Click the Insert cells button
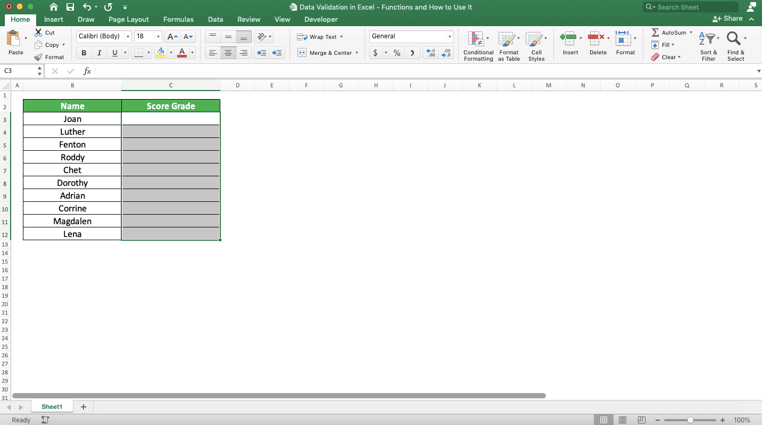 (570, 43)
